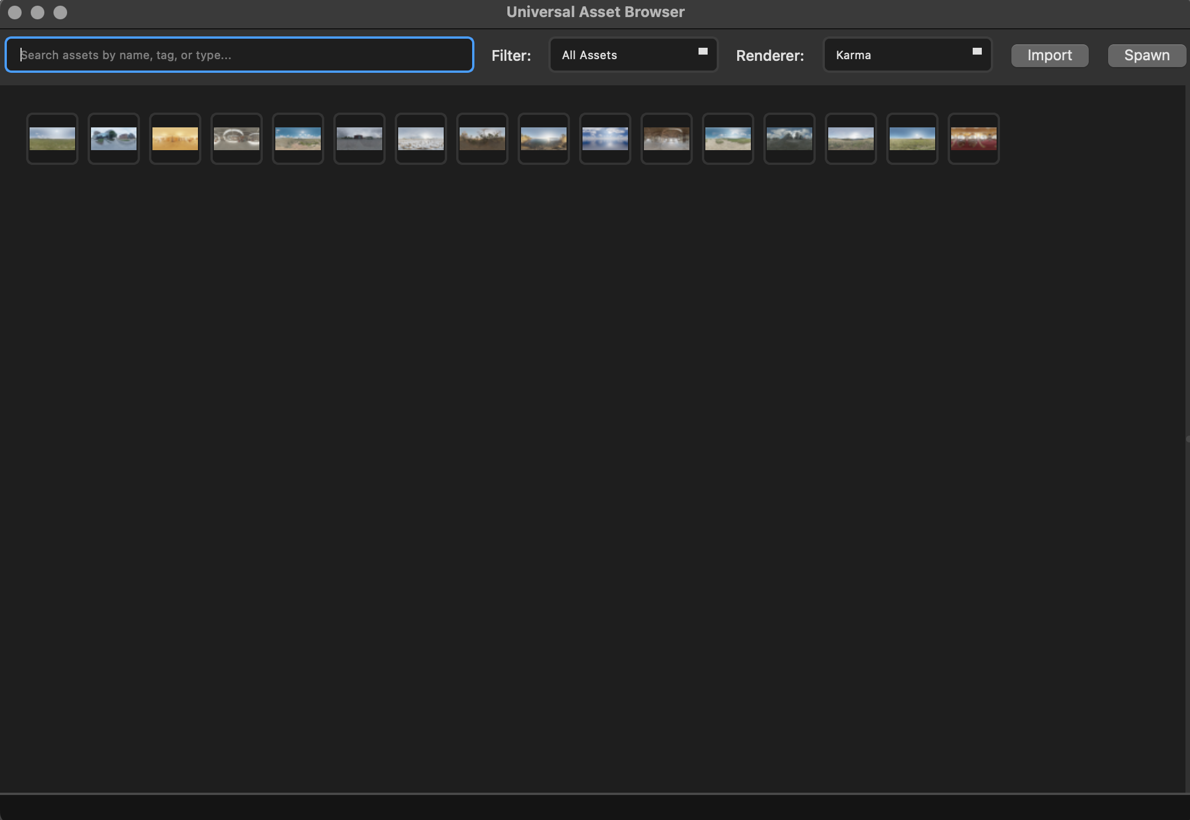The width and height of the screenshot is (1190, 820).
Task: Select the beach dune HDRI thumbnail
Action: click(728, 138)
